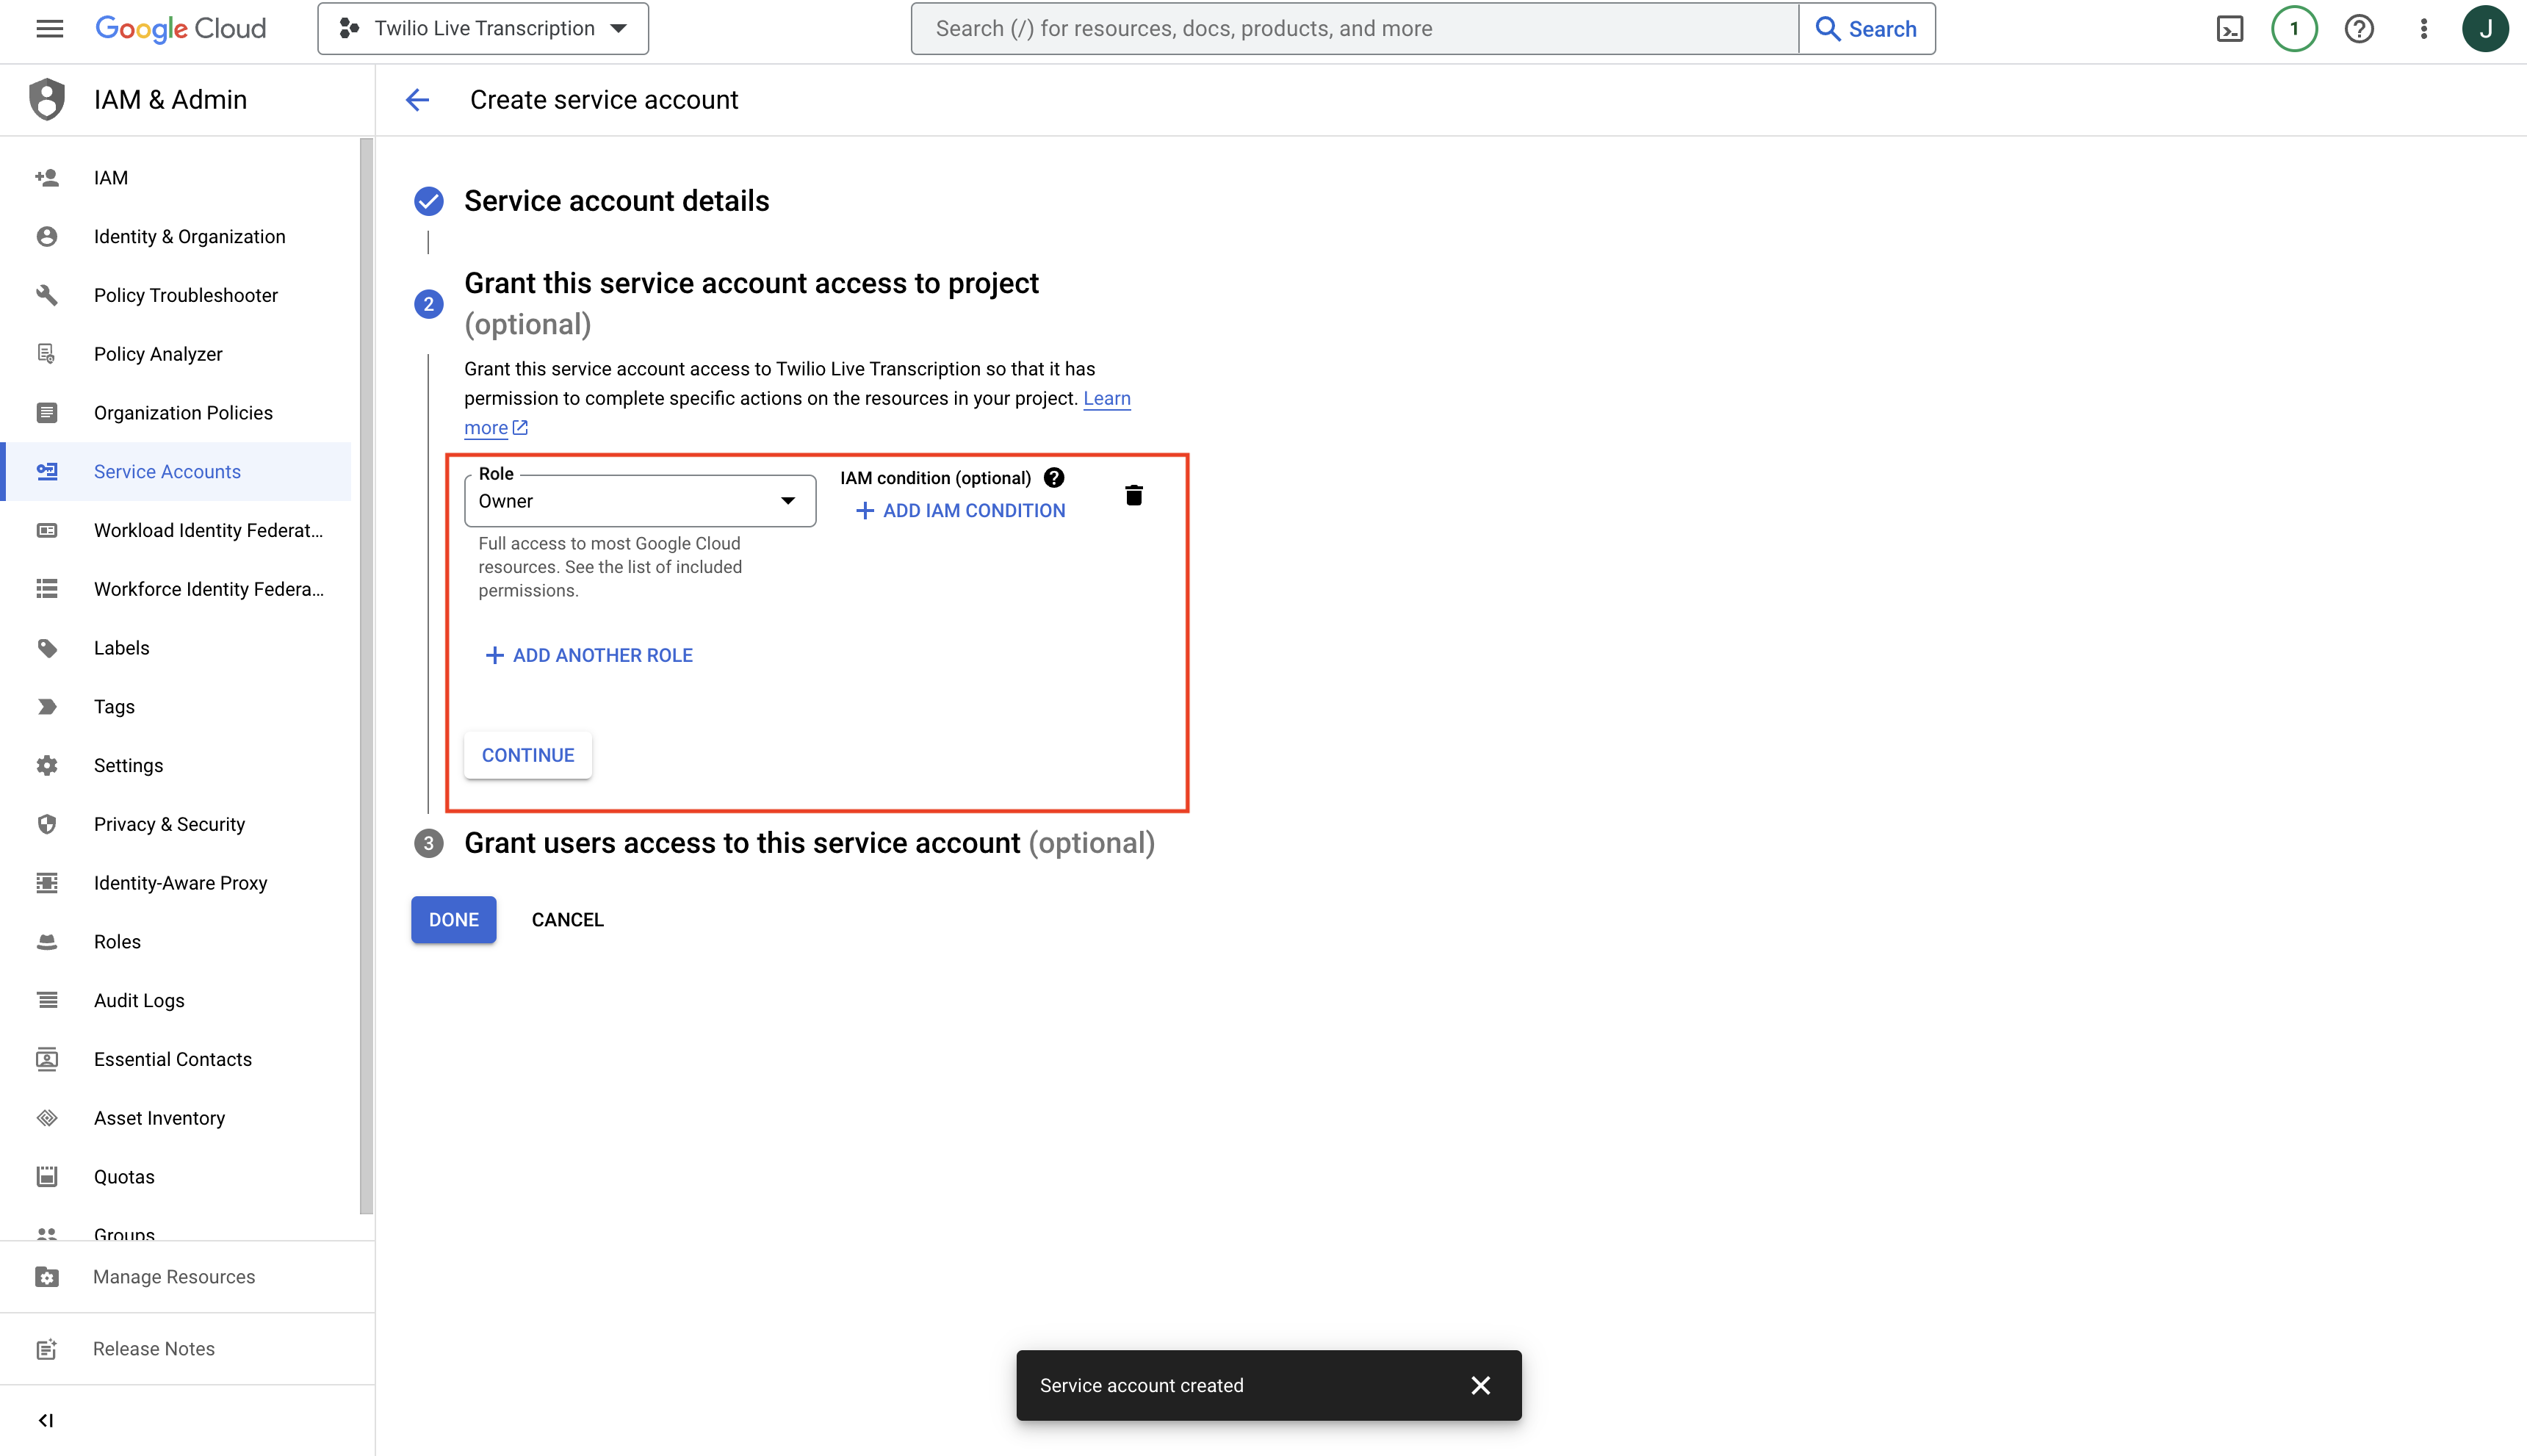
Task: Click the IAM menu item
Action: point(111,176)
